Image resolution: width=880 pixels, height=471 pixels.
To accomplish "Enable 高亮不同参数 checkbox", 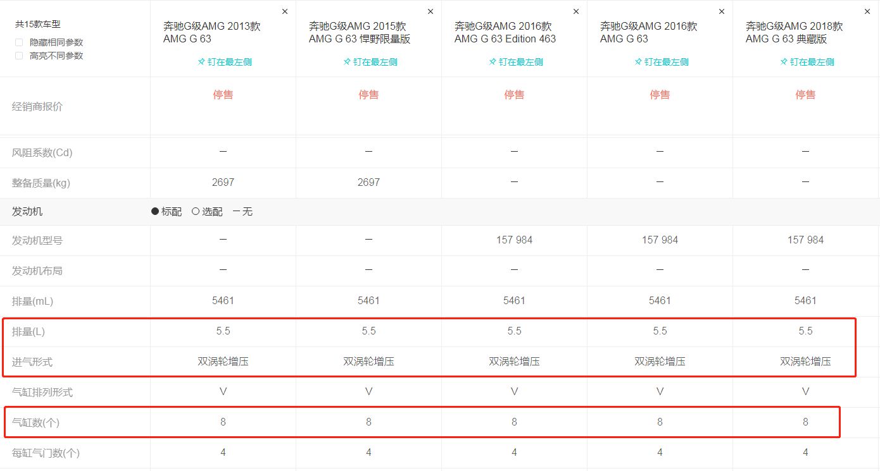I will [19, 56].
